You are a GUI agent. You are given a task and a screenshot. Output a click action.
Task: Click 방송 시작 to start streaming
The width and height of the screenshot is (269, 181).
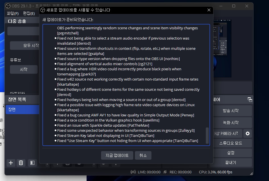(x=231, y=111)
